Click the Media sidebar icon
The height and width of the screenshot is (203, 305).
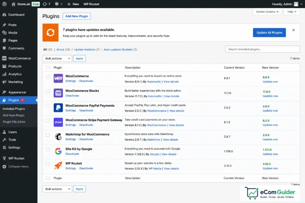(4, 33)
